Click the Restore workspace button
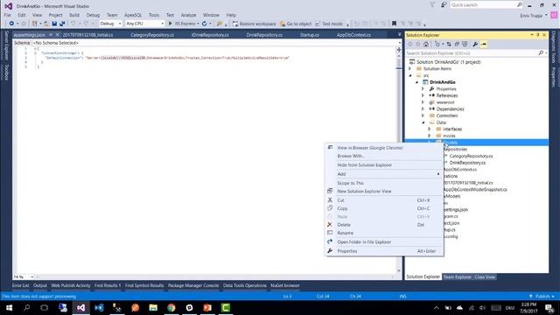560x315 pixels. point(255,24)
